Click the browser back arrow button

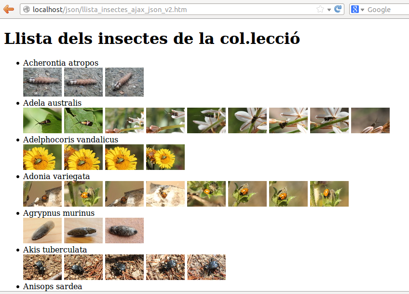pos(9,9)
